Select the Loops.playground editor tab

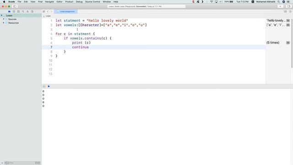[x=66, y=11]
